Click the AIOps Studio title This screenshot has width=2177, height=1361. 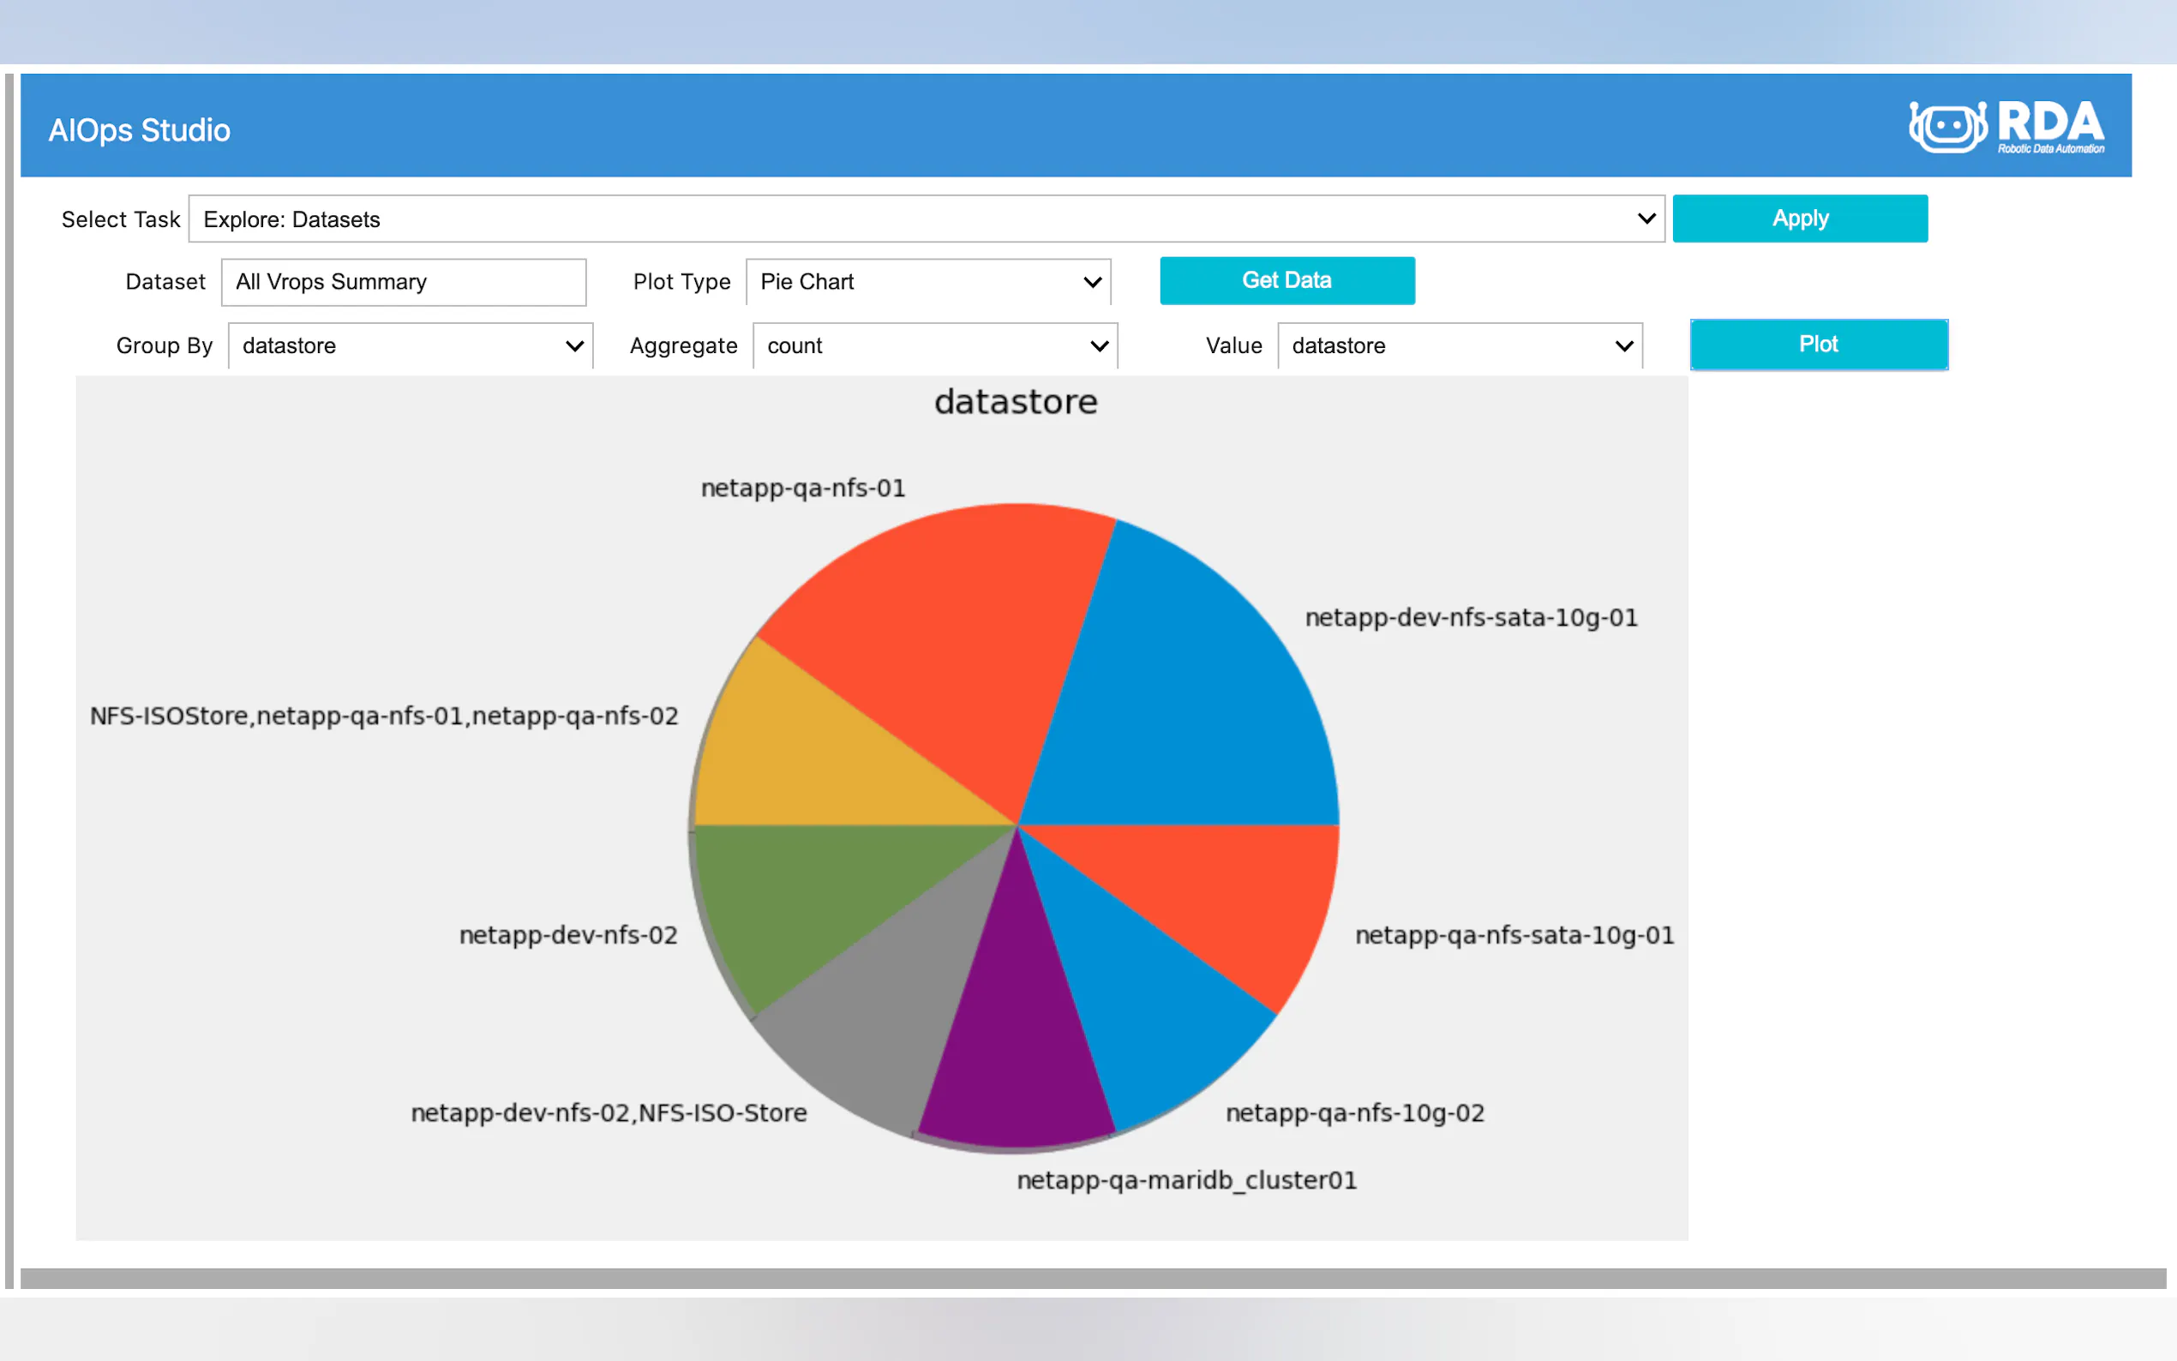pos(140,130)
